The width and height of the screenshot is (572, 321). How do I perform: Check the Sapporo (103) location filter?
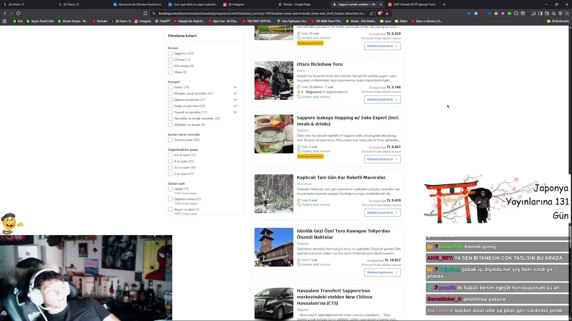click(x=170, y=53)
